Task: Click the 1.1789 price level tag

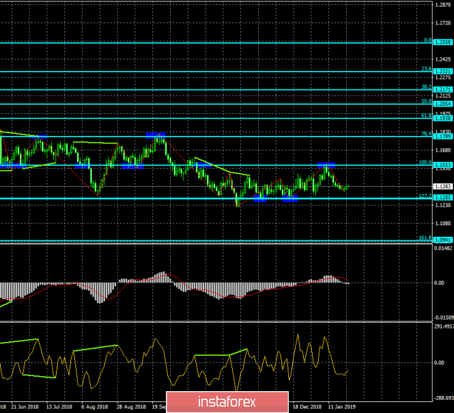Action: [x=442, y=137]
